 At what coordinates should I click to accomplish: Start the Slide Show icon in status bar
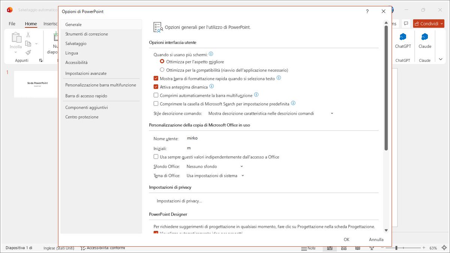point(372,248)
